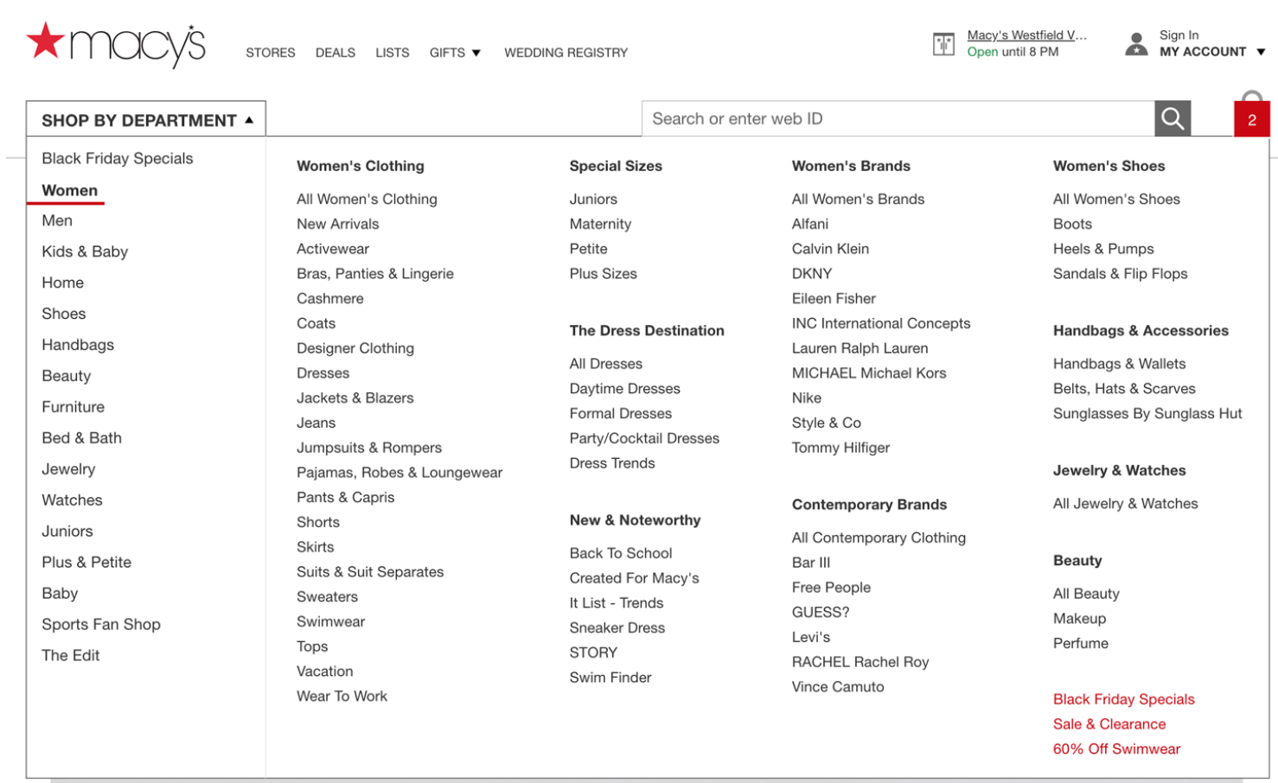
Task: Open Jumpsuits & Rompers link
Action: point(369,448)
